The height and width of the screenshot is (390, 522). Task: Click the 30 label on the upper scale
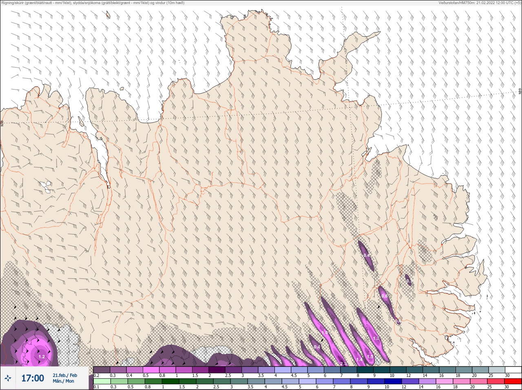click(507, 375)
